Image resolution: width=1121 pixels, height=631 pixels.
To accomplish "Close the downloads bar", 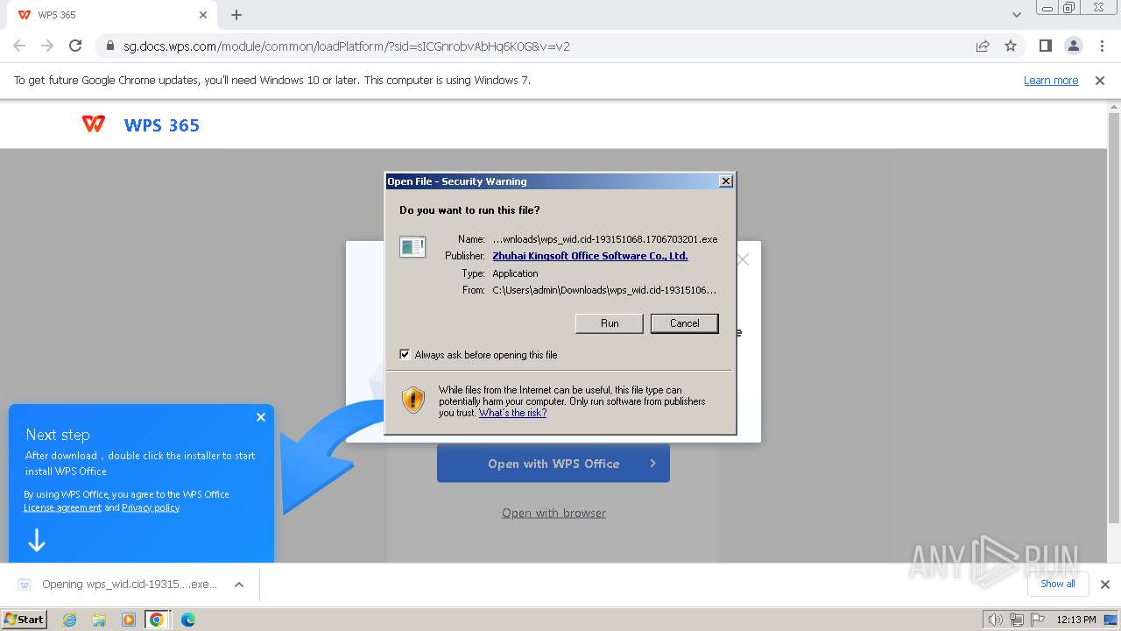I will tap(1105, 585).
